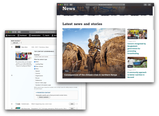Enable the Landing Page checkbox
The width and height of the screenshot is (159, 116).
click(x=35, y=64)
